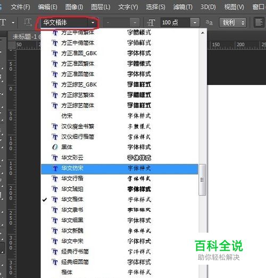Choose font 方正中倩简体
Screen dimensions: 266x278
[119, 43]
